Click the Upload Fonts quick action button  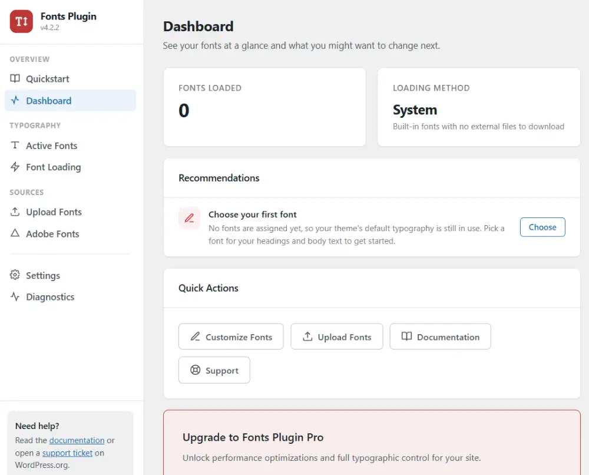pos(337,337)
